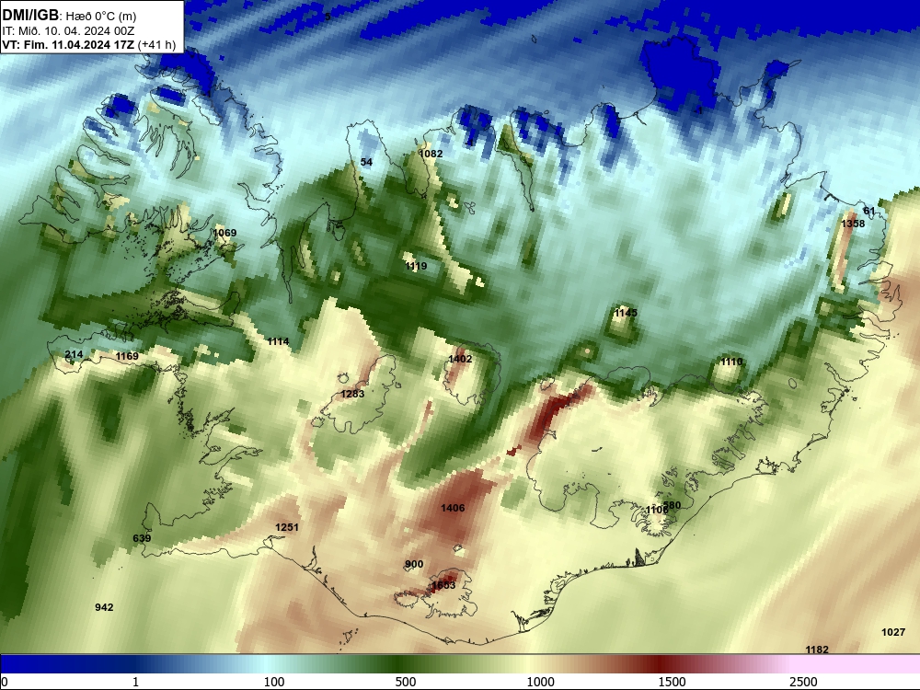Select the map value 942

105,607
